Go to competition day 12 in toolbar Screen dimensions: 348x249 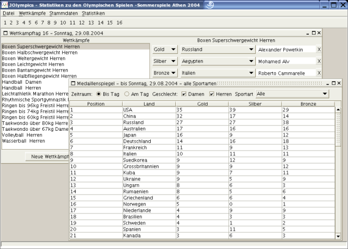pos(82,22)
